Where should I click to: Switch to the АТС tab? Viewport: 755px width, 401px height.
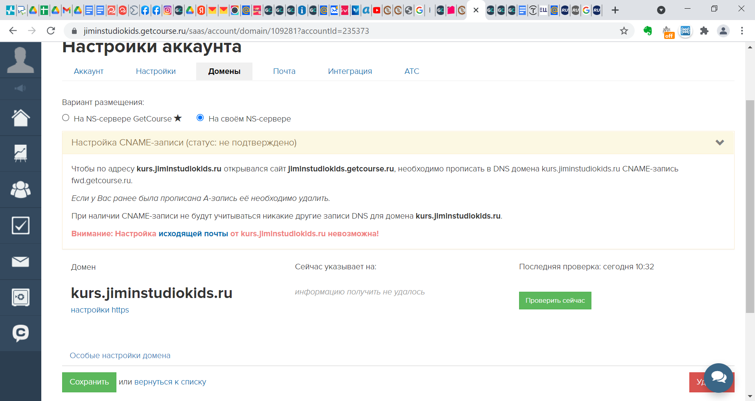412,71
